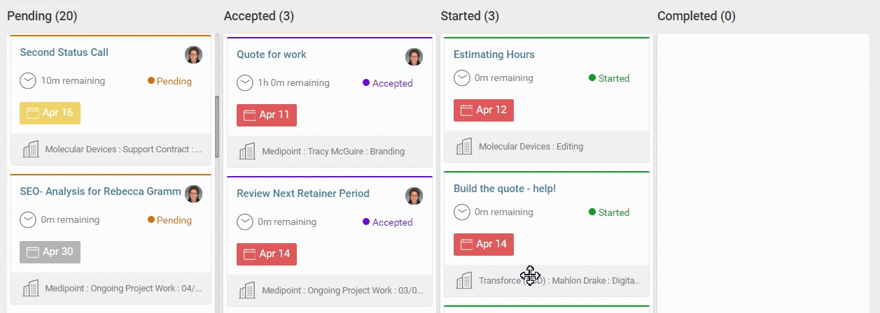Click clock icon on Build the quote card
880x313 pixels.
(x=462, y=212)
